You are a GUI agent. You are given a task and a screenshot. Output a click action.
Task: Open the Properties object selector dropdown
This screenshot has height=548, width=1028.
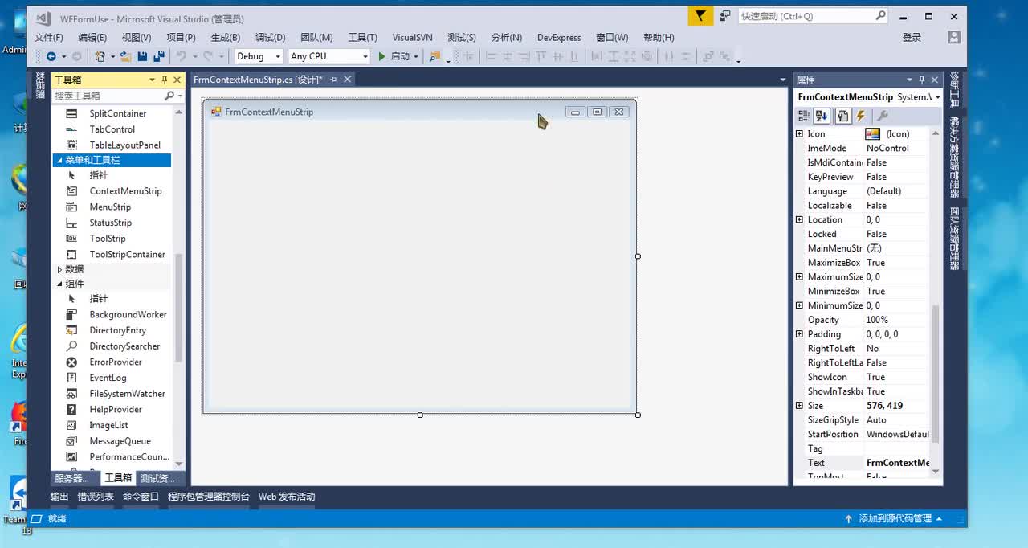[x=937, y=97]
